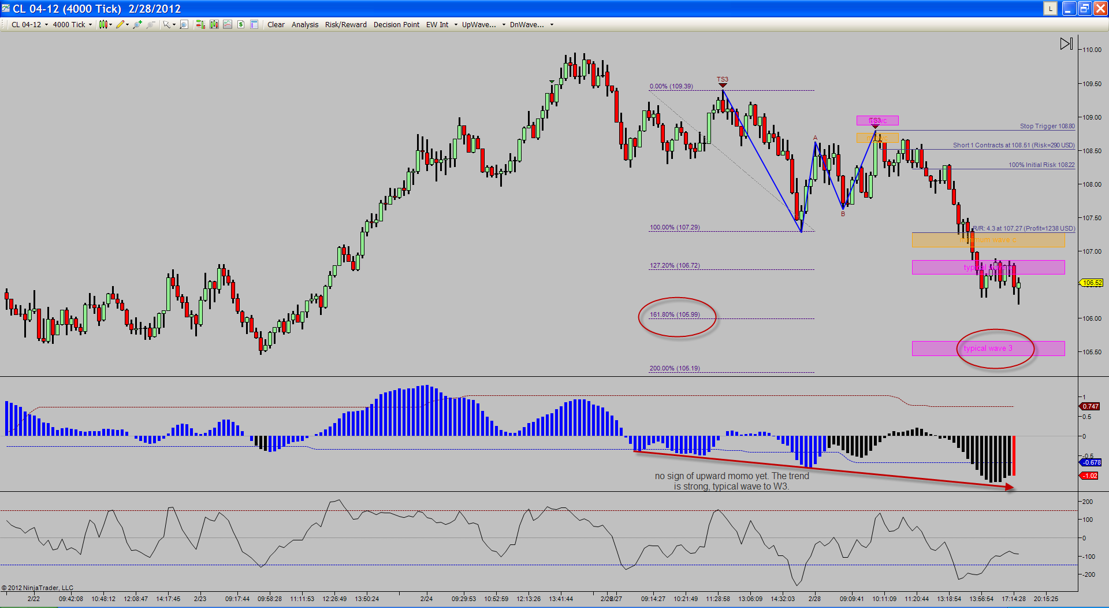This screenshot has height=608, width=1109.
Task: Click the 110.00 price axis label
Action: (1092, 50)
